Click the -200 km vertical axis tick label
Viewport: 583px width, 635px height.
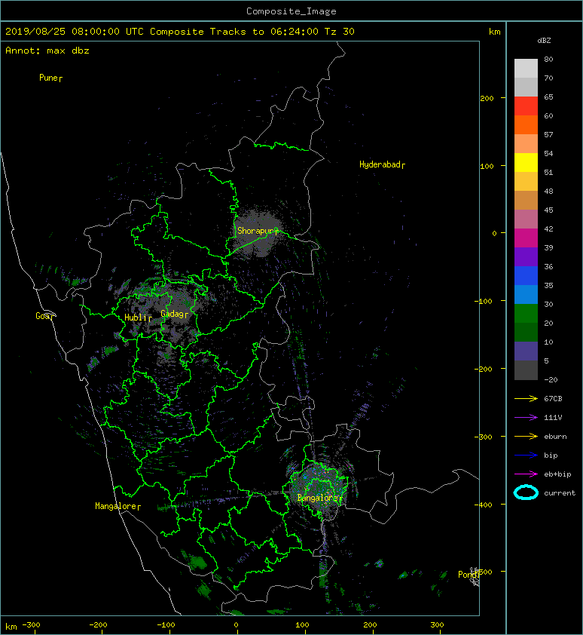[x=483, y=369]
